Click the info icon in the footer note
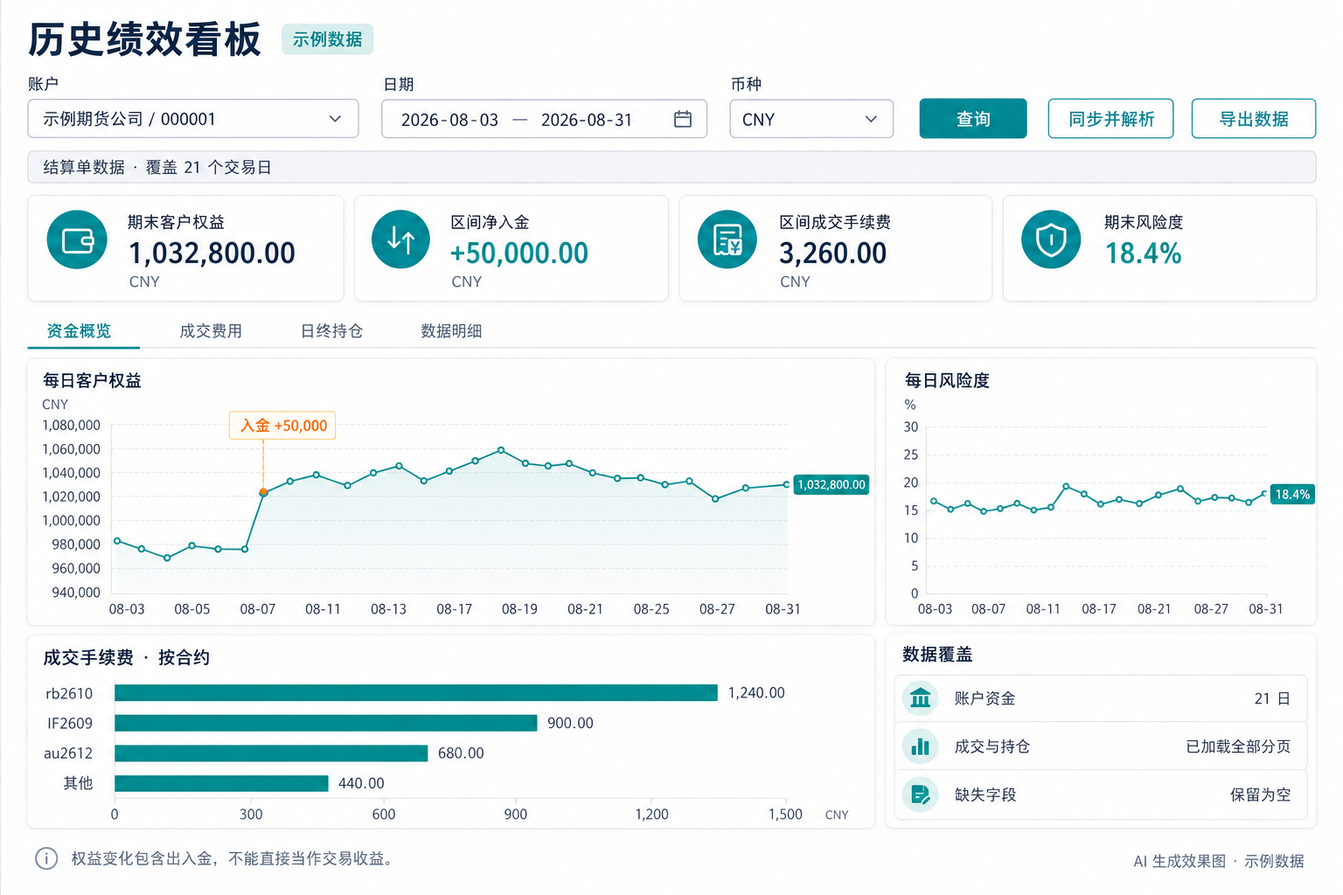This screenshot has width=1343, height=895. (46, 858)
